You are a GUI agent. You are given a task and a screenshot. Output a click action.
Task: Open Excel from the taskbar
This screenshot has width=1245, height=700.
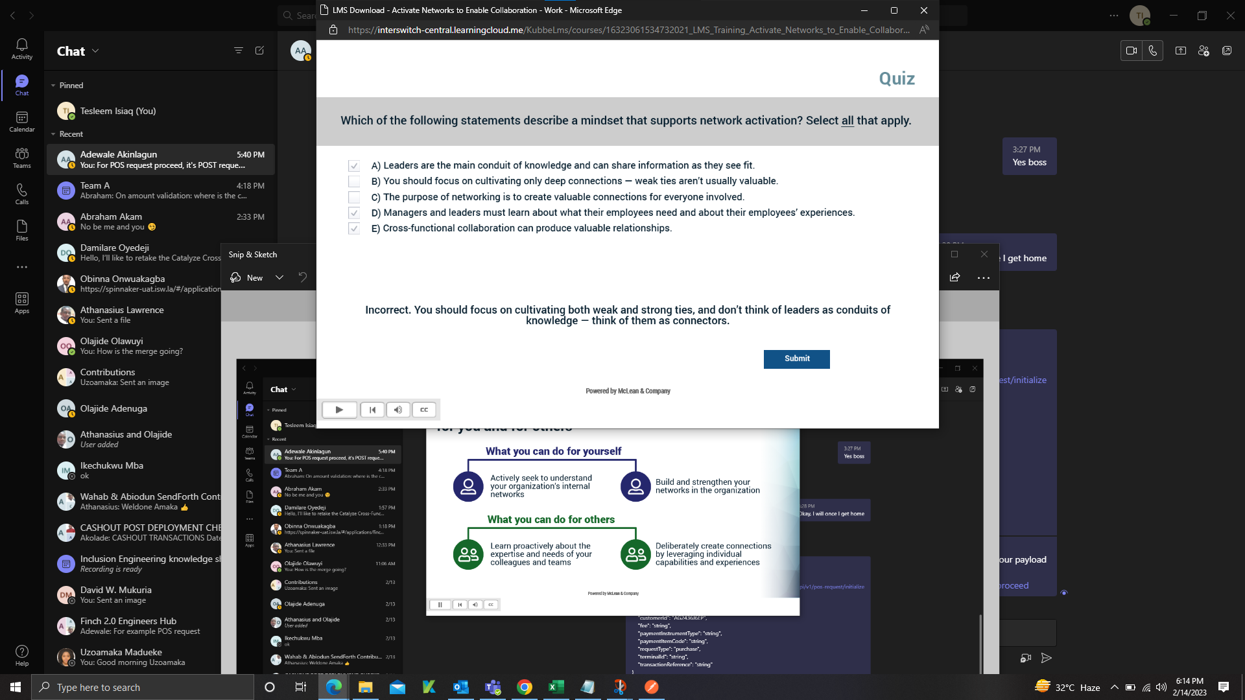click(x=556, y=687)
